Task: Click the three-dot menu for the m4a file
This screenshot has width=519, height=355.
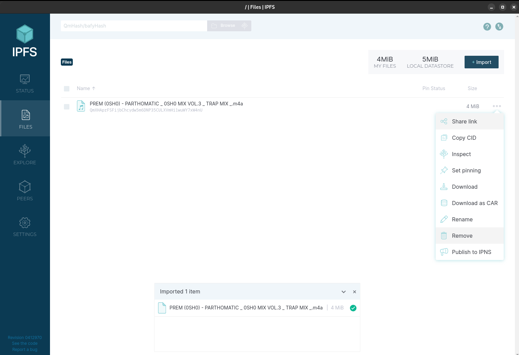Action: pyautogui.click(x=497, y=106)
